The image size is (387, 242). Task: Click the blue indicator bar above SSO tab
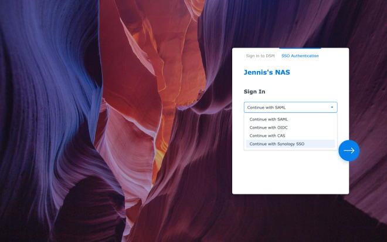(300, 48)
